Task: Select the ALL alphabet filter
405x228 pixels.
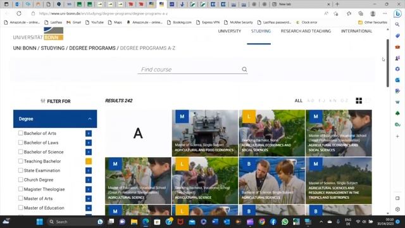Action: (x=298, y=101)
